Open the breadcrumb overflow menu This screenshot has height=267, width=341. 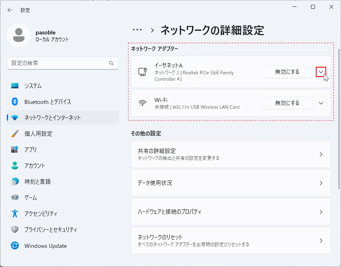(137, 30)
